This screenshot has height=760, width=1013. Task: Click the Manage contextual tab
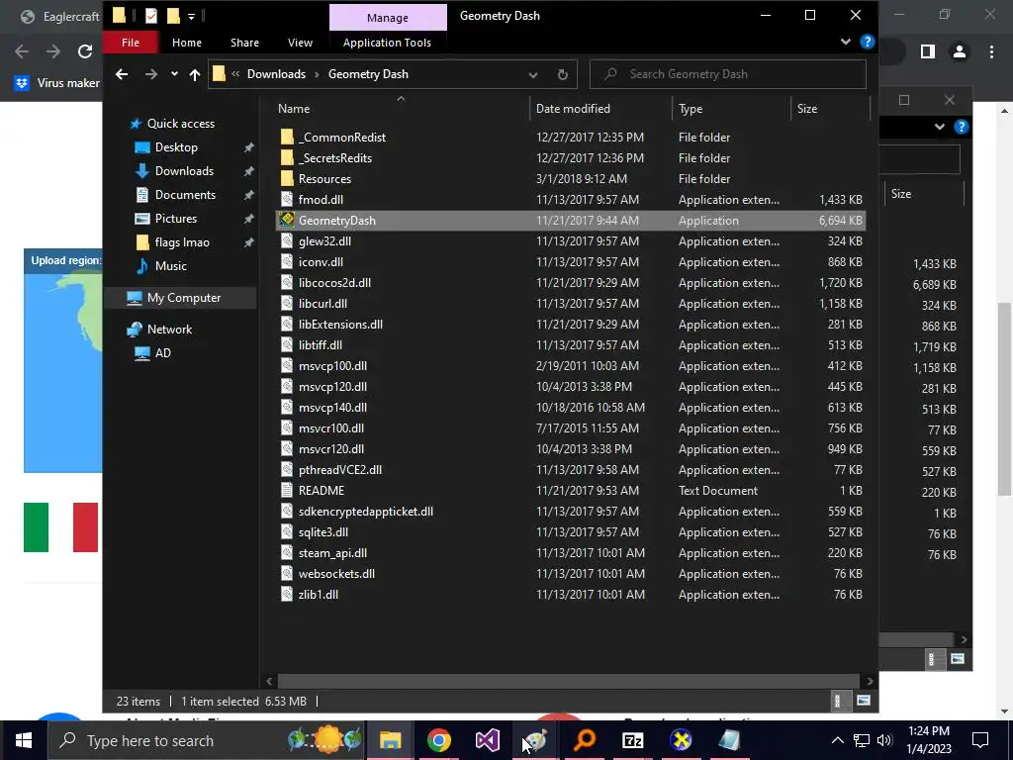[388, 18]
